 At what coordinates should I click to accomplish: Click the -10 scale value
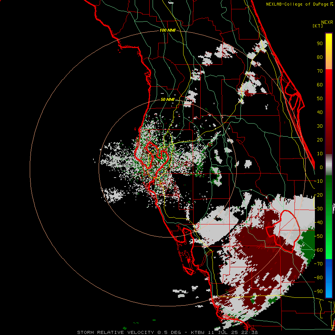click(318, 181)
